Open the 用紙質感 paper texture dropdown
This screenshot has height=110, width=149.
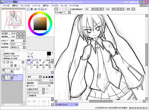(x=24, y=47)
